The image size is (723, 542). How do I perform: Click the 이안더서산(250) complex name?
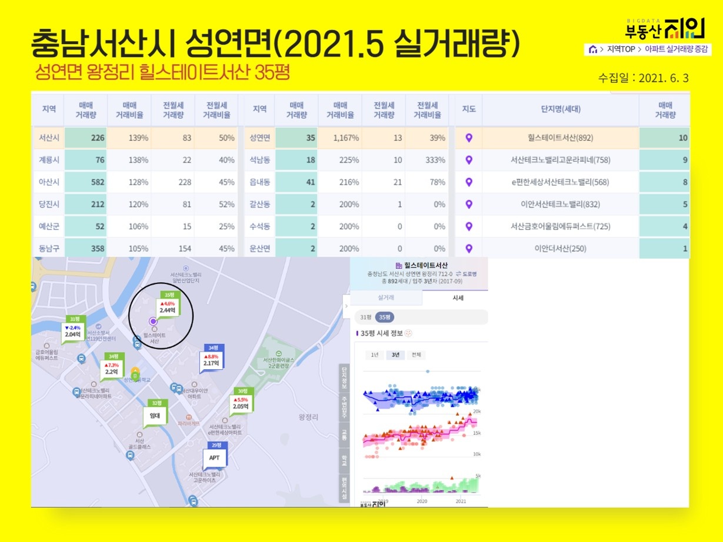click(x=561, y=249)
